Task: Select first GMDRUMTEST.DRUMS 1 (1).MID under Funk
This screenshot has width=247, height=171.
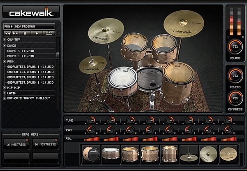Action: [x=30, y=67]
